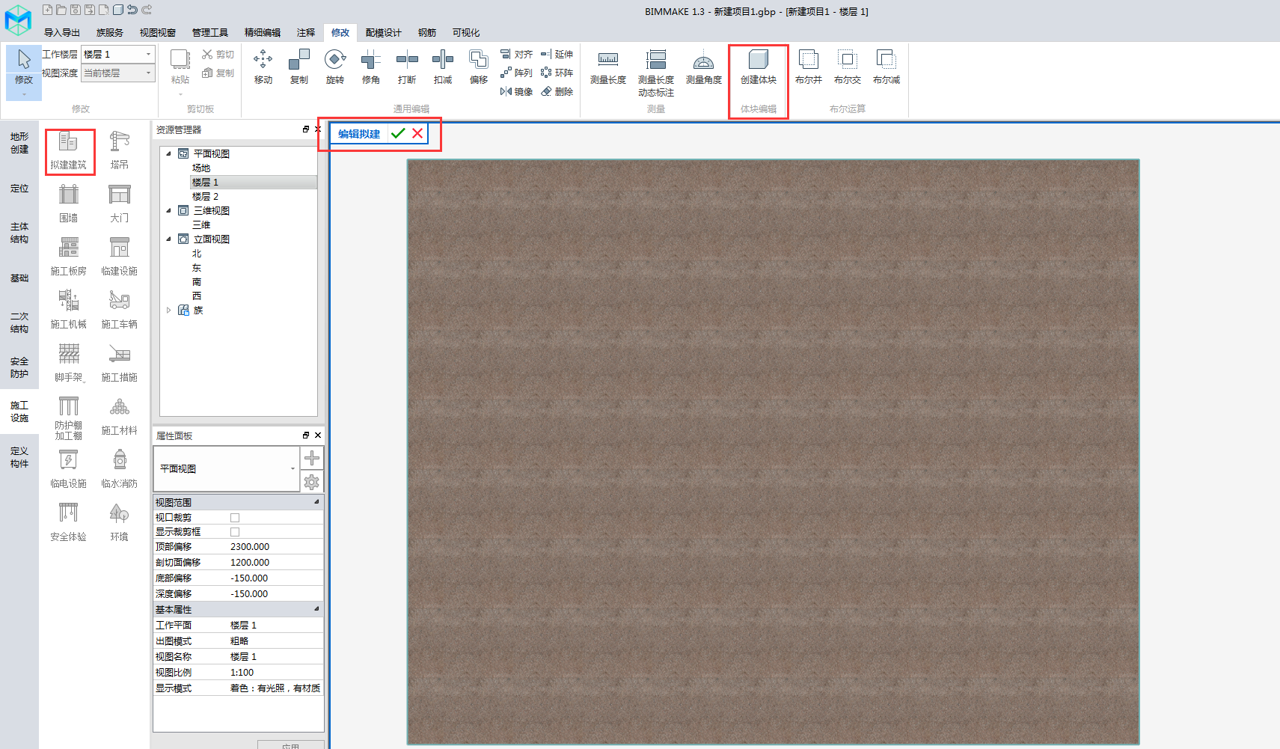
Task: Switch to 主体结构 sidebar category
Action: coord(19,233)
